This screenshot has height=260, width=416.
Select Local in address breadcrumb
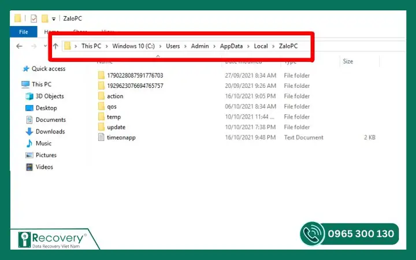click(261, 46)
